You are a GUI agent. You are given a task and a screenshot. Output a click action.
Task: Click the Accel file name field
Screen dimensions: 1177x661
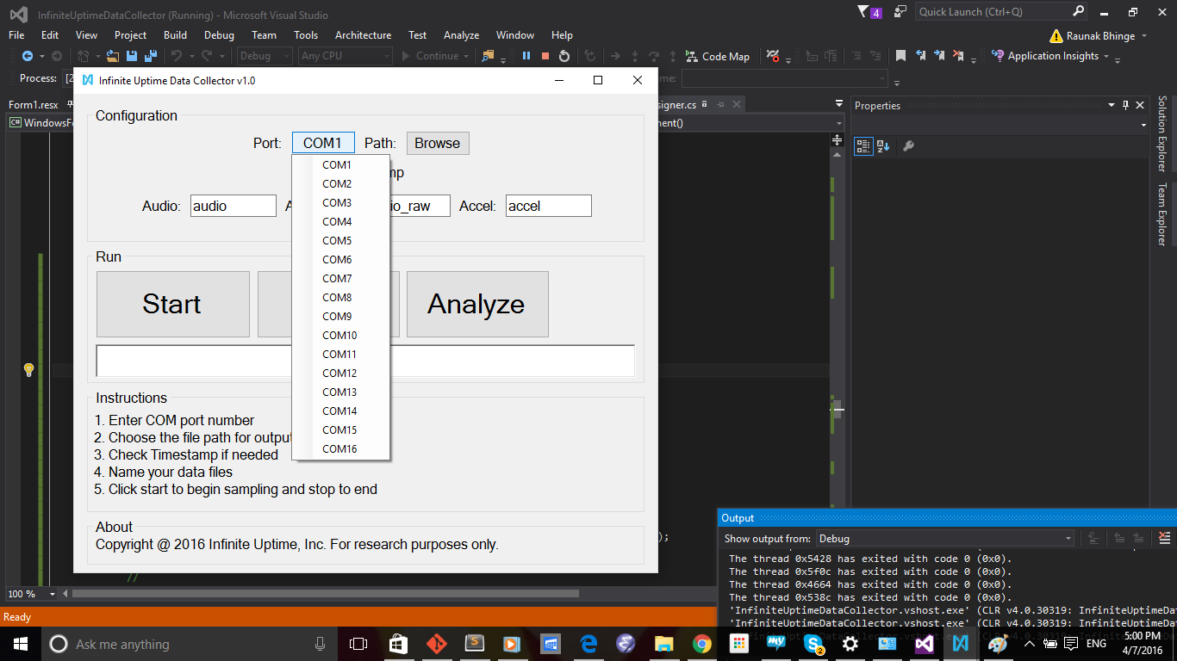549,206
